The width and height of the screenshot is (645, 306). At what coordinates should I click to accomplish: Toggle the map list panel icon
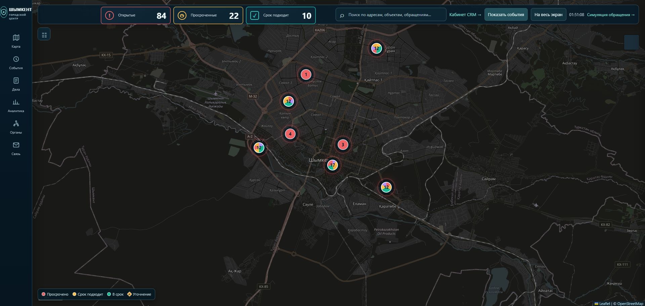(x=44, y=35)
